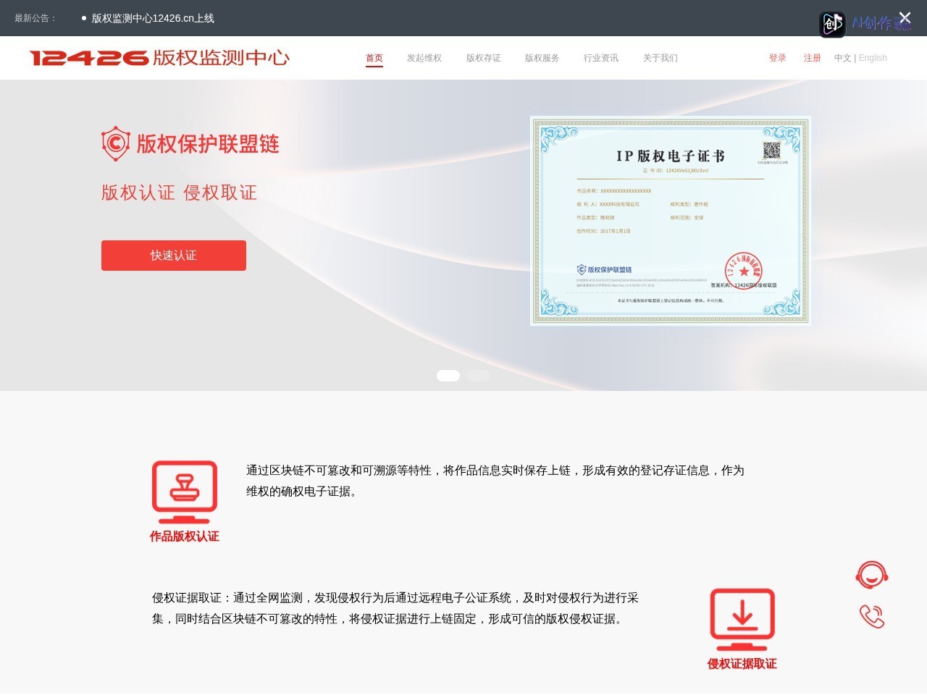Click the paragraph starting 侵权证据取证：通过全网监测
The image size is (927, 695).
tap(395, 608)
